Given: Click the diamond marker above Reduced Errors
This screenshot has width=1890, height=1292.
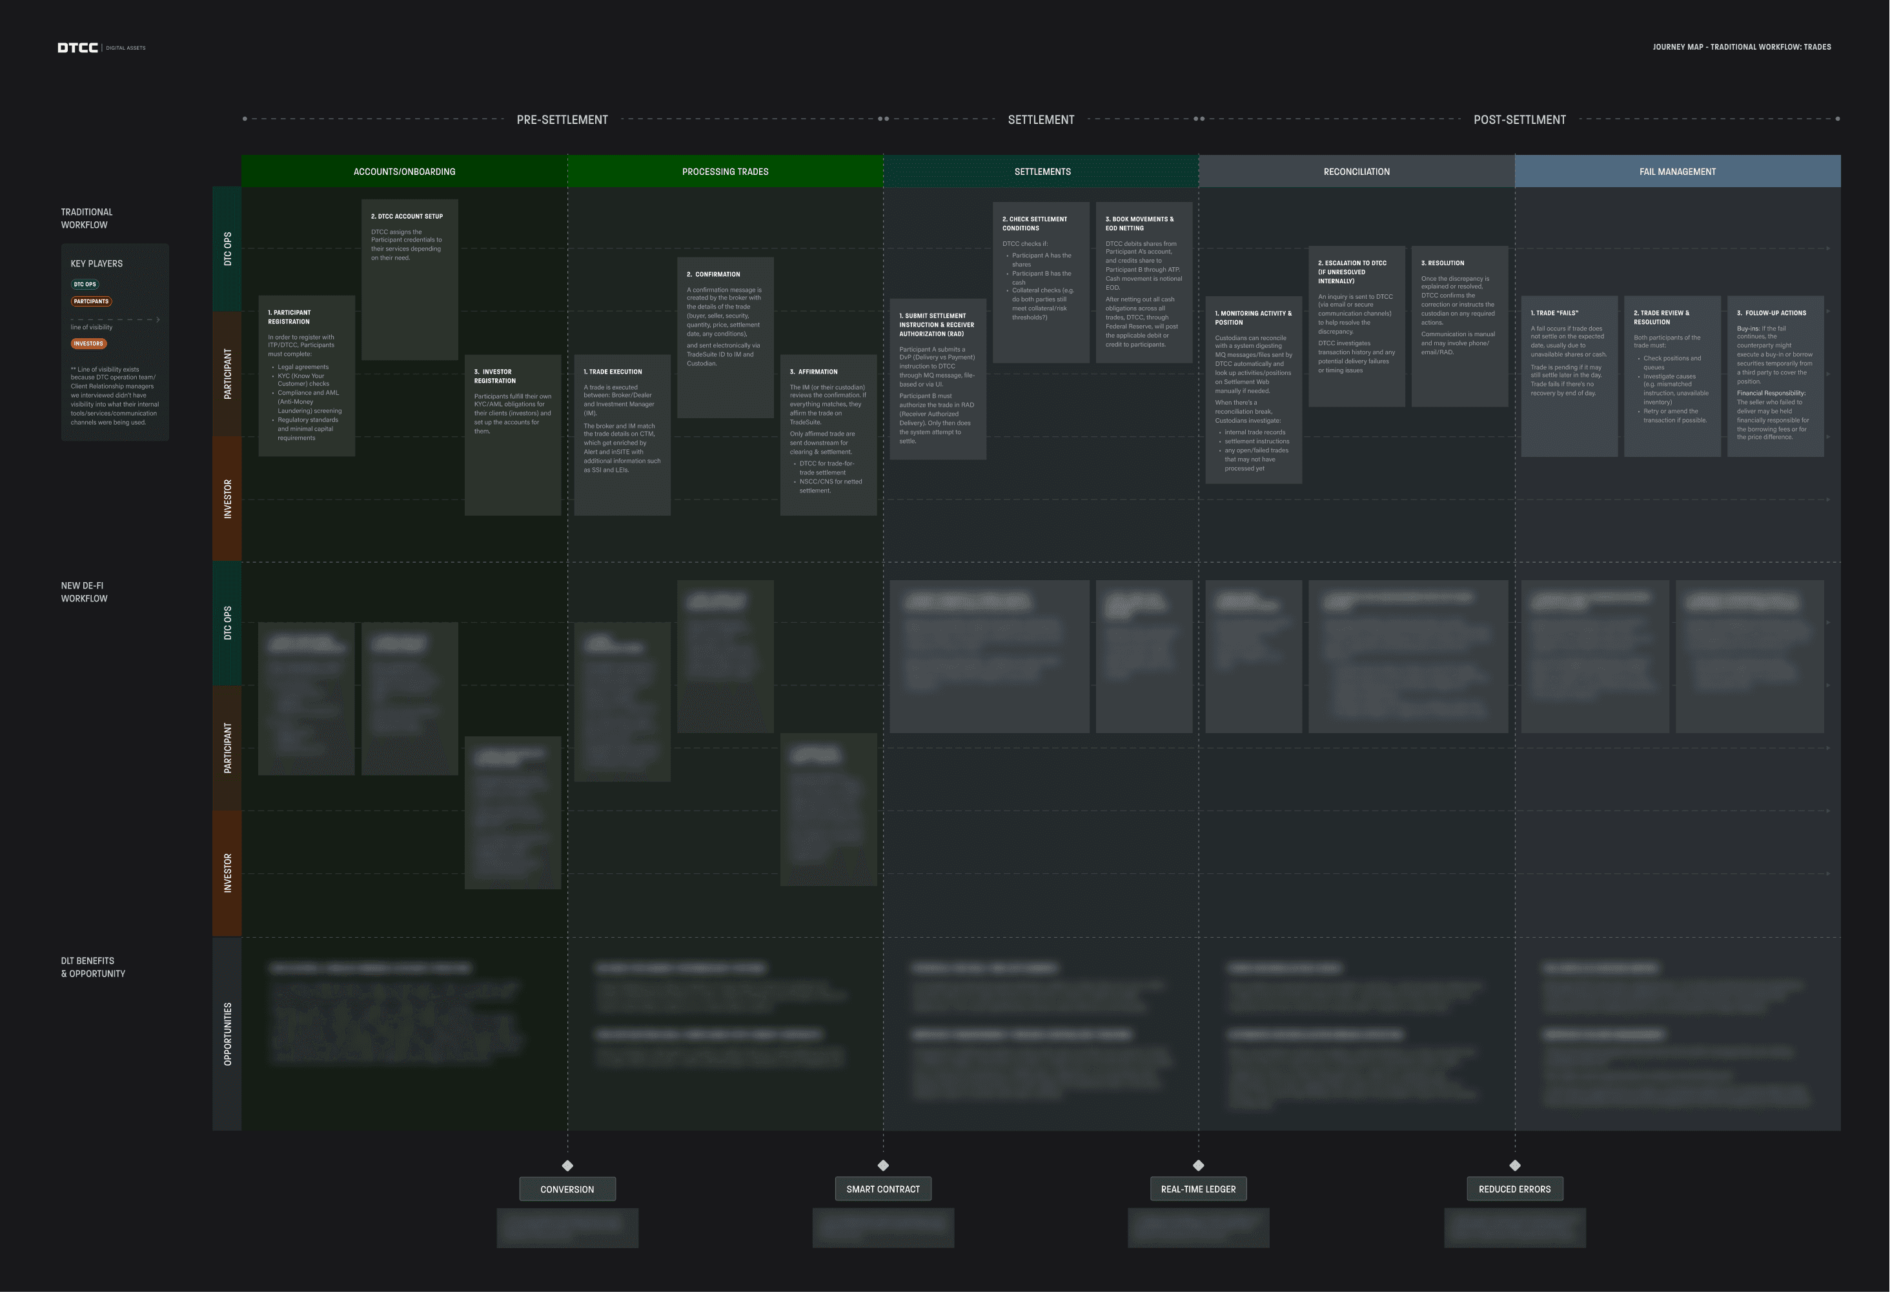Looking at the screenshot, I should pyautogui.click(x=1514, y=1165).
